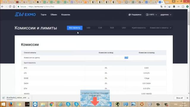
Task: Close the downloads bar
Action: (x=187, y=98)
